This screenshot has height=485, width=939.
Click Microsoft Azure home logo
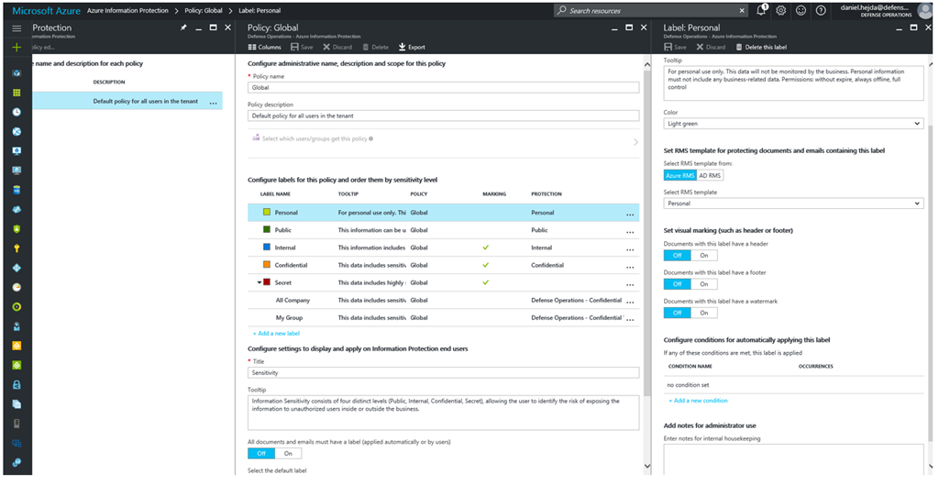coord(46,11)
